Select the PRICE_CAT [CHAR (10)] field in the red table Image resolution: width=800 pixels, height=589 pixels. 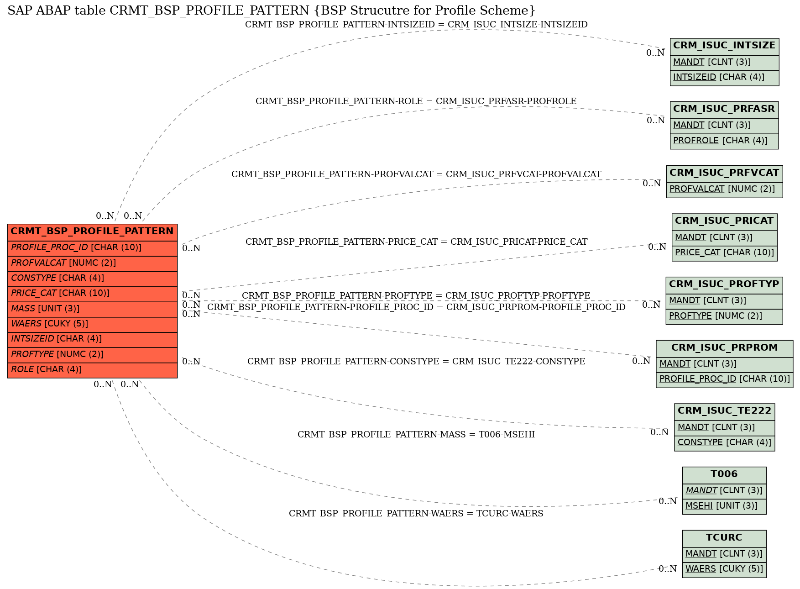click(92, 294)
